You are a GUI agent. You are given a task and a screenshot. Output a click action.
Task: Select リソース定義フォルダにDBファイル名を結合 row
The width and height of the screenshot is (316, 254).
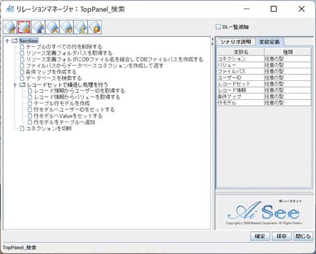coord(115,59)
